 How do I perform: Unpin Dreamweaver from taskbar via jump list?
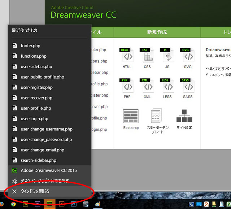point(50,181)
